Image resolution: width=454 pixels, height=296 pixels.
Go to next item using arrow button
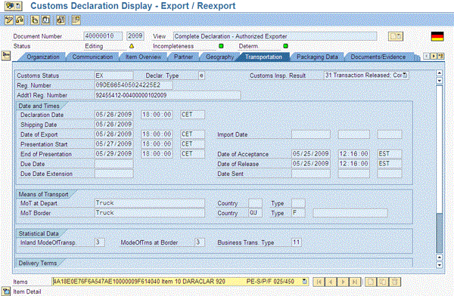click(x=343, y=282)
